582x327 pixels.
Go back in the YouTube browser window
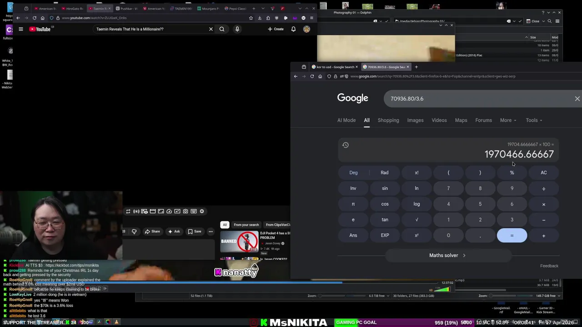pyautogui.click(x=18, y=18)
